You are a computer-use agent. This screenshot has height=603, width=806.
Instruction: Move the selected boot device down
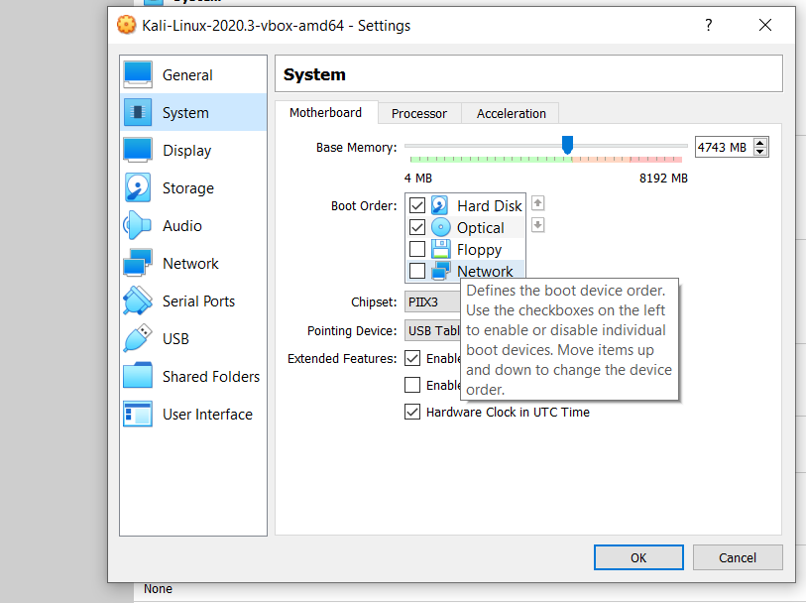tap(537, 225)
